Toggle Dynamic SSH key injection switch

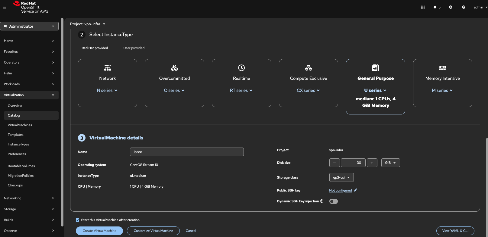pyautogui.click(x=333, y=201)
